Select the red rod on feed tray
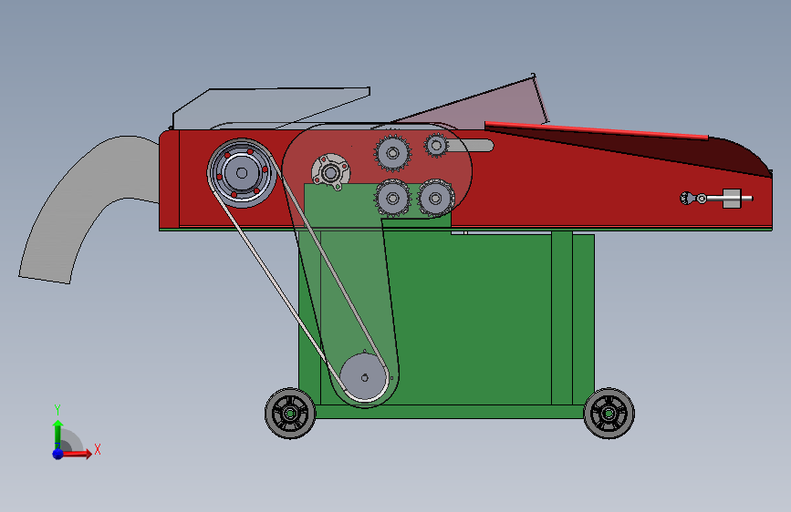The width and height of the screenshot is (791, 512). [597, 129]
